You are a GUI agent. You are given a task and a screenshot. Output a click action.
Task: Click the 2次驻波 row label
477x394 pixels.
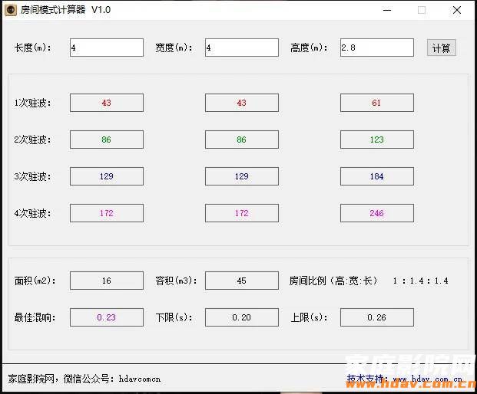click(32, 140)
